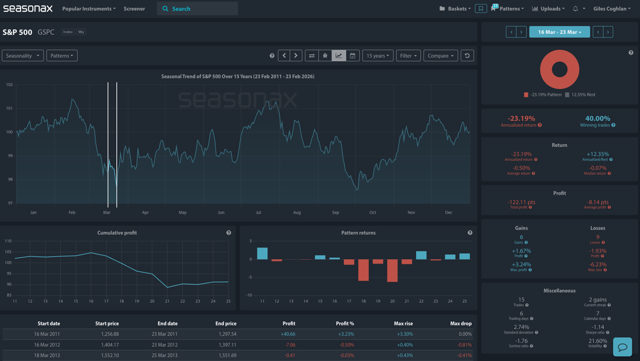Open the notifications bell
This screenshot has height=361, width=640.
point(575,9)
